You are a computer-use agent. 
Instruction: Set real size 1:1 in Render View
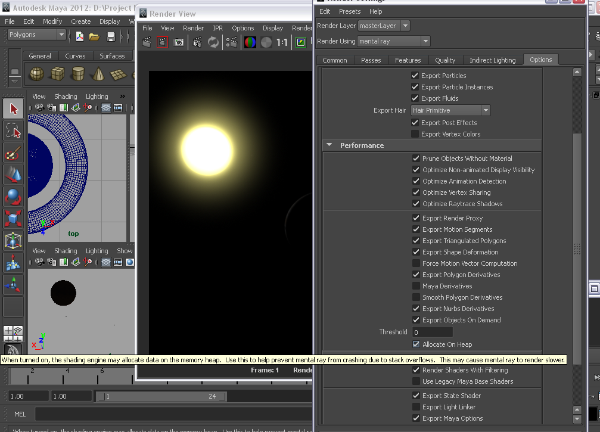(282, 42)
